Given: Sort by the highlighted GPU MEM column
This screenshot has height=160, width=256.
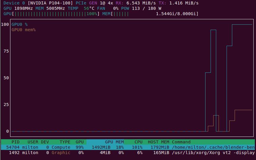Looking at the screenshot, I should (x=114, y=142).
